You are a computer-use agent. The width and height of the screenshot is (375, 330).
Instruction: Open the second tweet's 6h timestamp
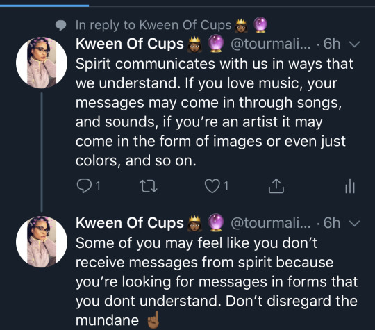(x=332, y=223)
